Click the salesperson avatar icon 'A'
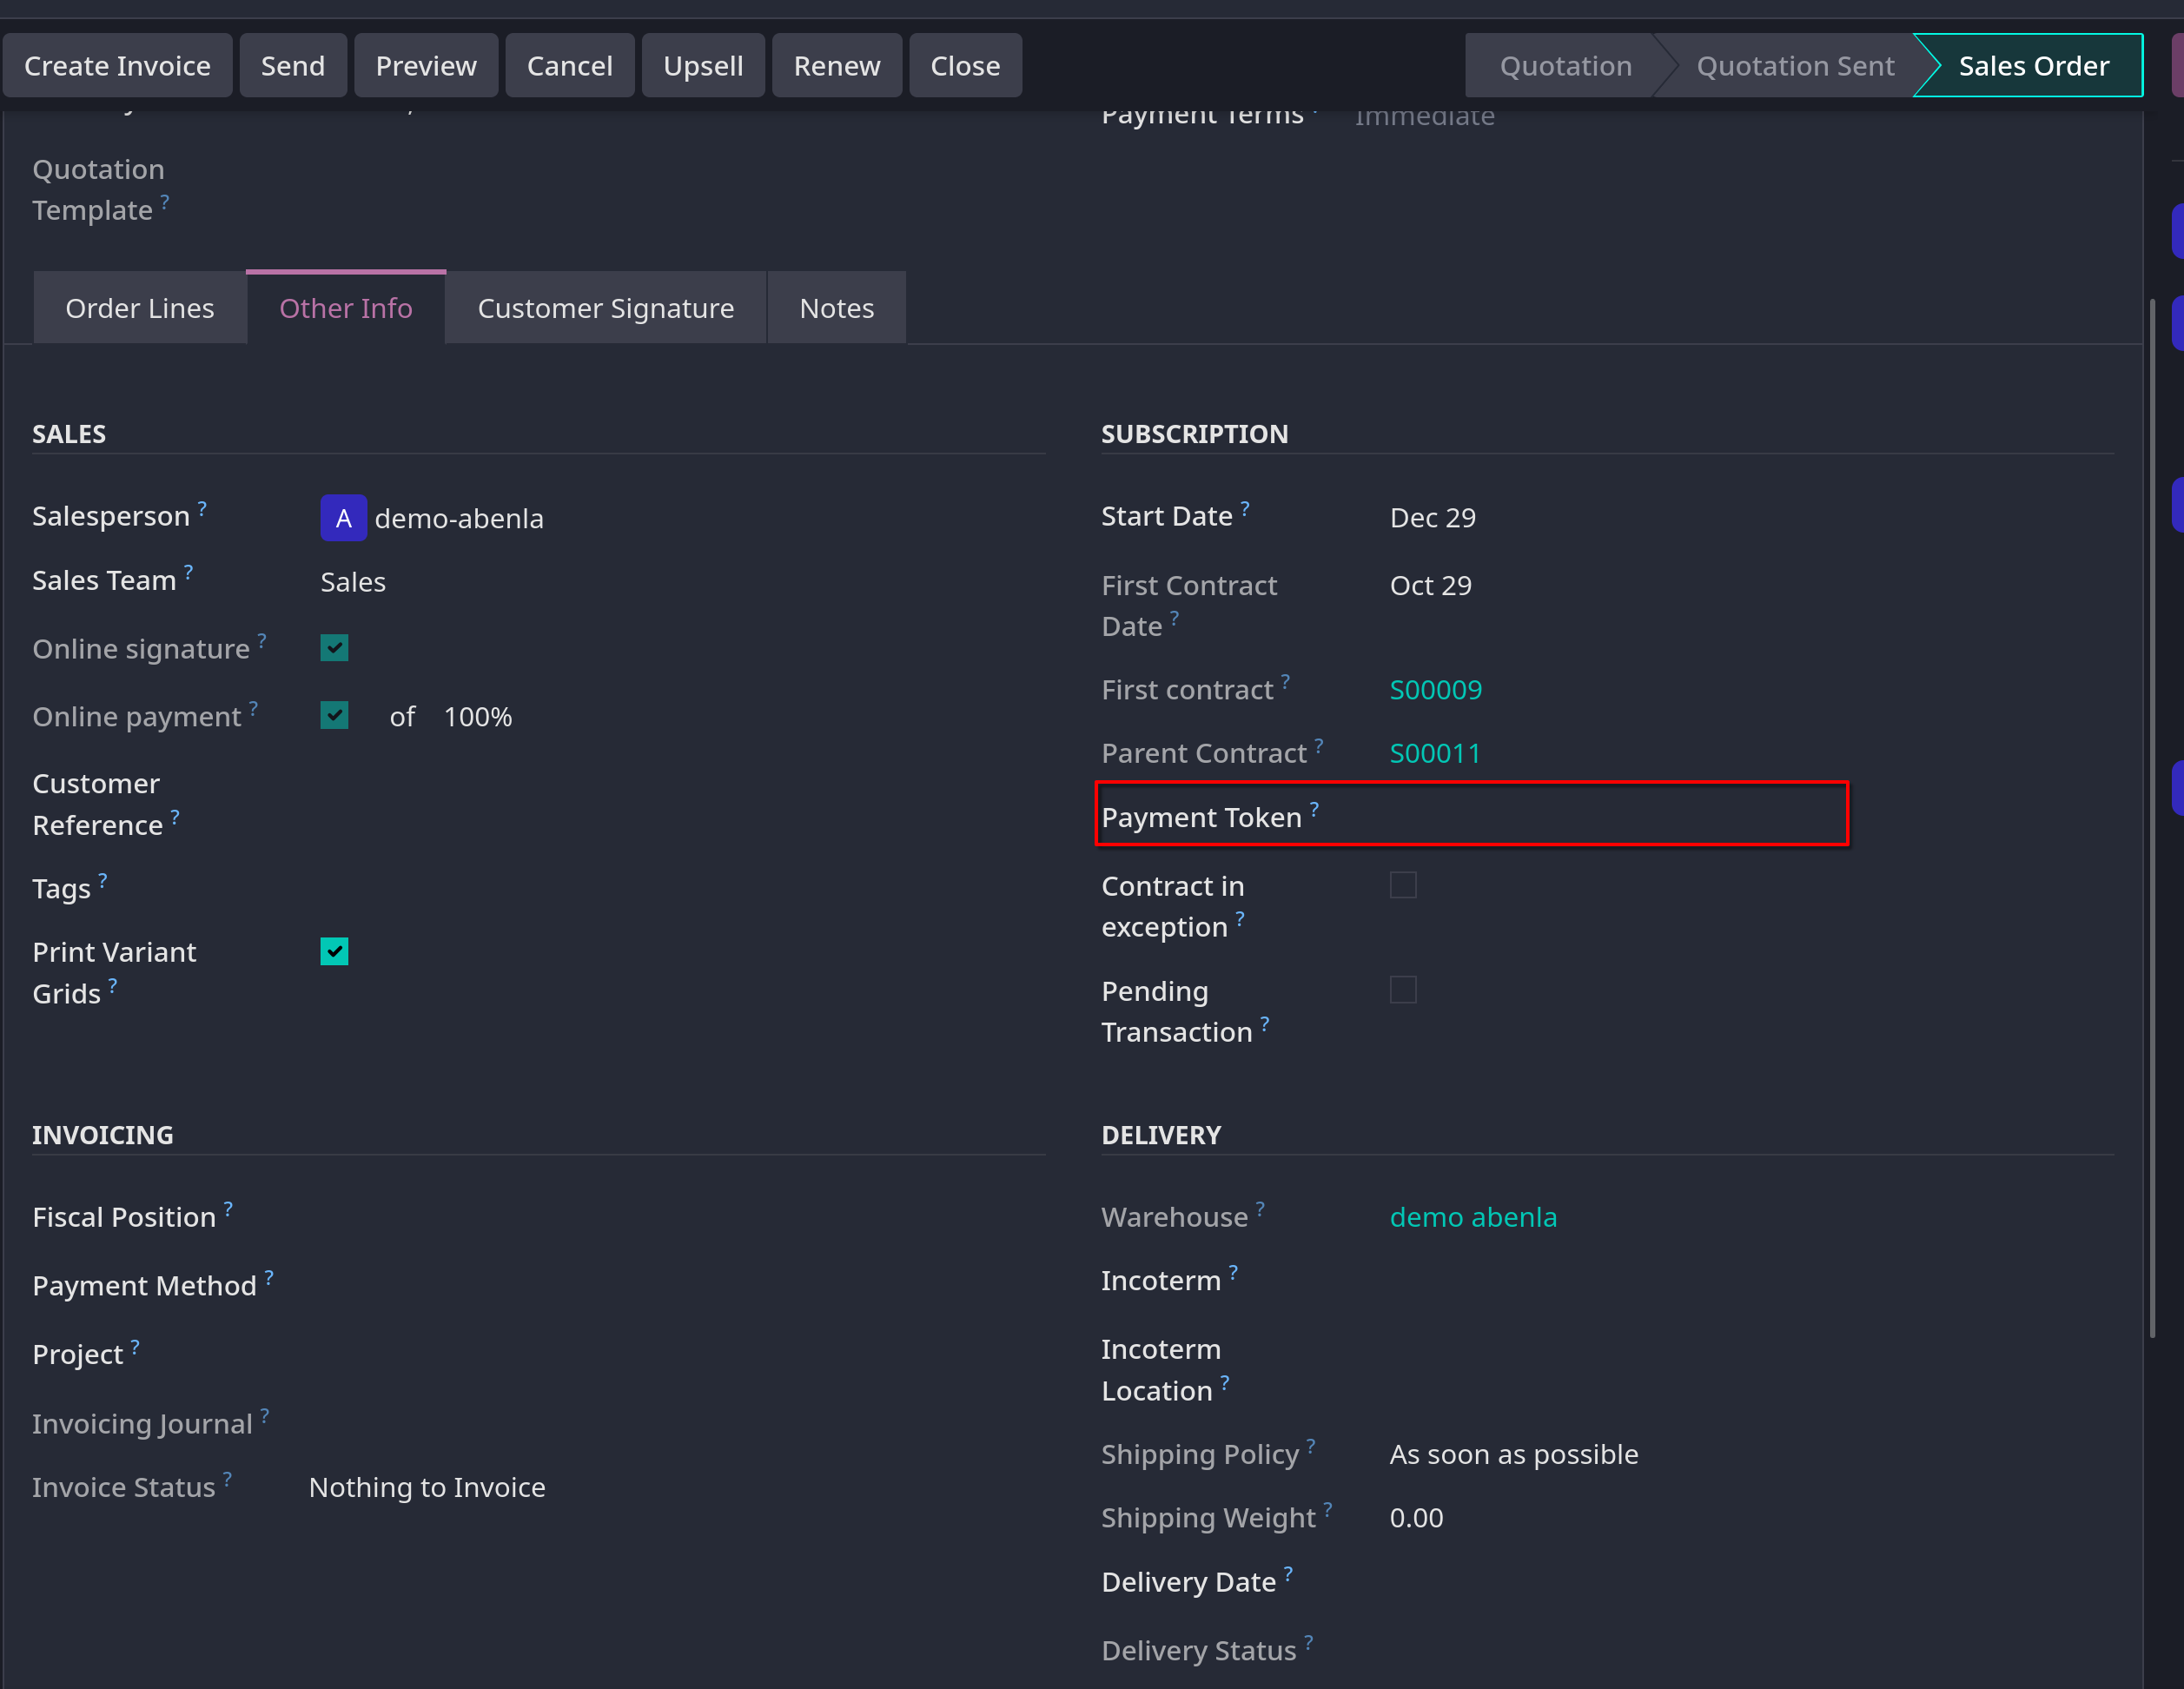The image size is (2184, 1689). (343, 518)
